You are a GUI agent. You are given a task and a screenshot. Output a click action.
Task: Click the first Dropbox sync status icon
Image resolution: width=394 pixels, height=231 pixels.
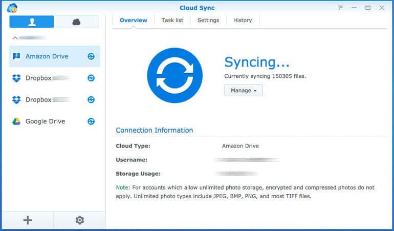point(91,78)
